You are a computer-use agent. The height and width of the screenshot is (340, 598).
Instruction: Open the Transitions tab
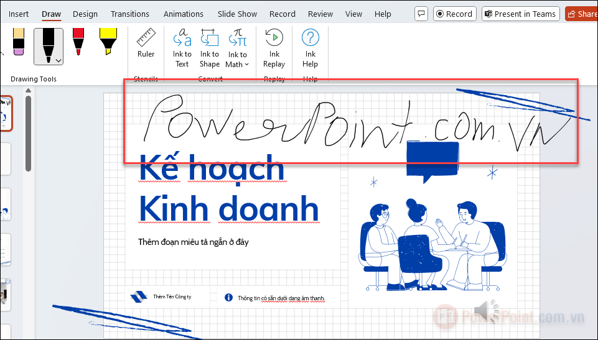(x=129, y=14)
